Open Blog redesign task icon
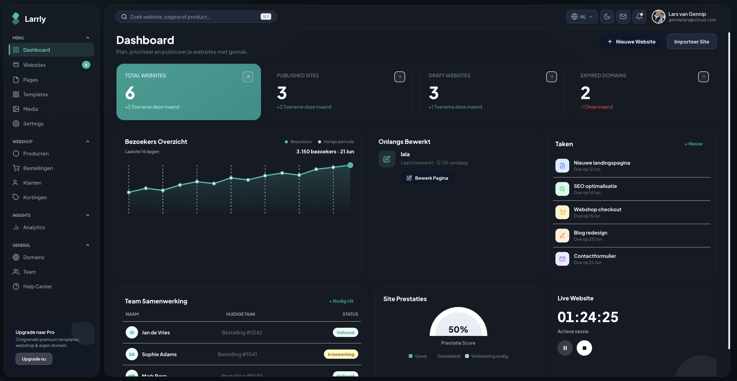This screenshot has width=737, height=381. click(x=562, y=236)
